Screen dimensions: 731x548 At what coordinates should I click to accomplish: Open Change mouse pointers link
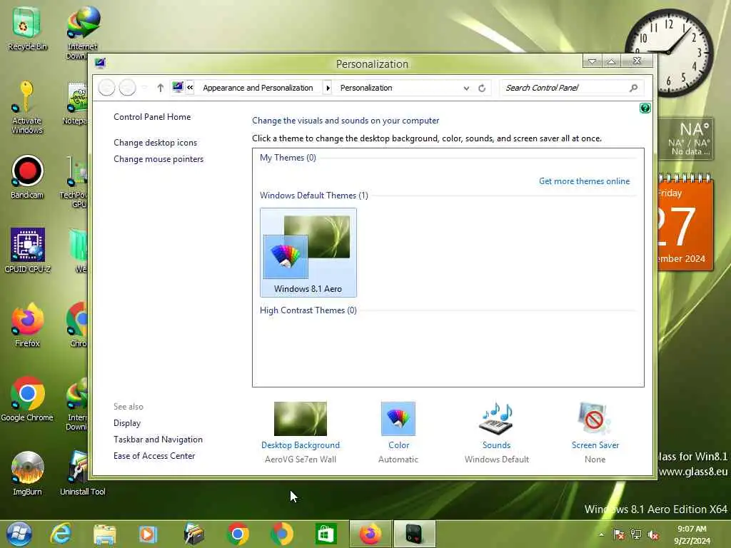point(158,159)
